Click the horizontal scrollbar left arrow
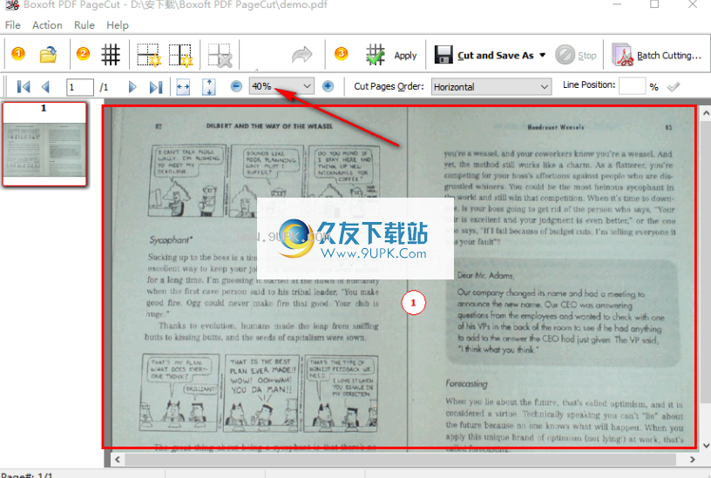 118,460
